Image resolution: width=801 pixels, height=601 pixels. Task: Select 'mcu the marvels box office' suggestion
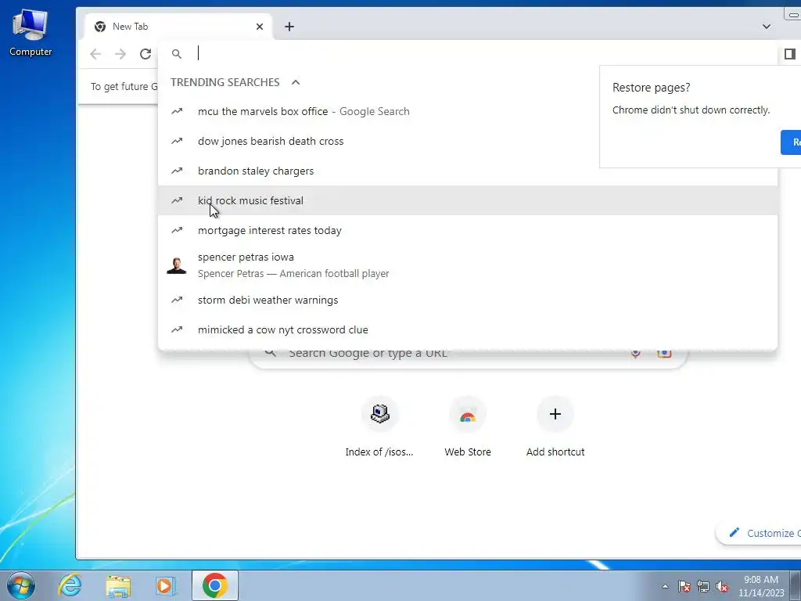pos(468,111)
